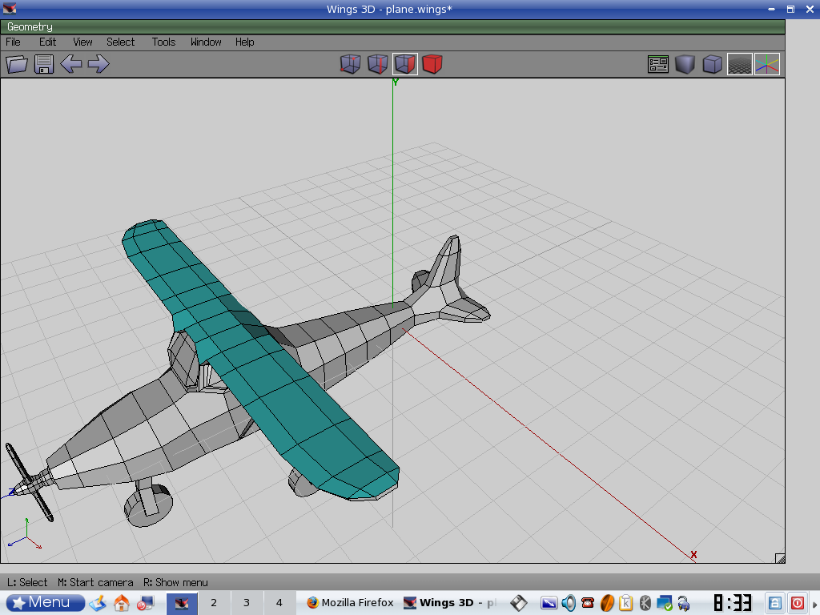Switch to edge selection mode cube
This screenshot has width=820, height=615.
coord(377,64)
